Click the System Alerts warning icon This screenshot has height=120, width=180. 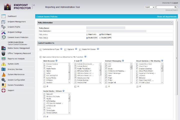click(x=3, y=64)
